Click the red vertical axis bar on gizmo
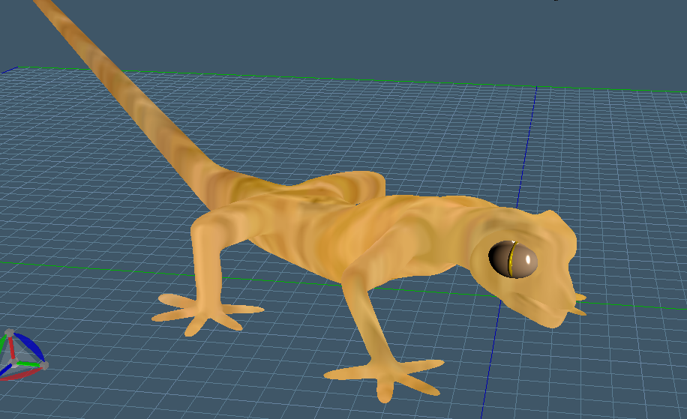Image resolution: width=687 pixels, height=419 pixels. click(x=12, y=348)
